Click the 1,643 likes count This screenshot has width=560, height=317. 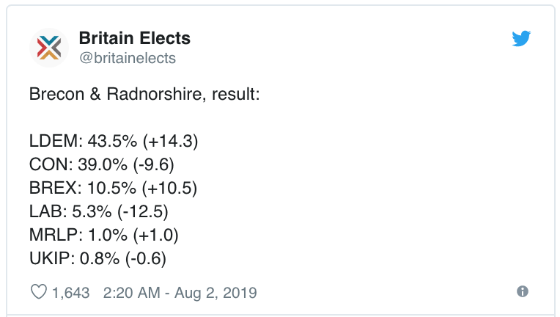click(x=71, y=292)
